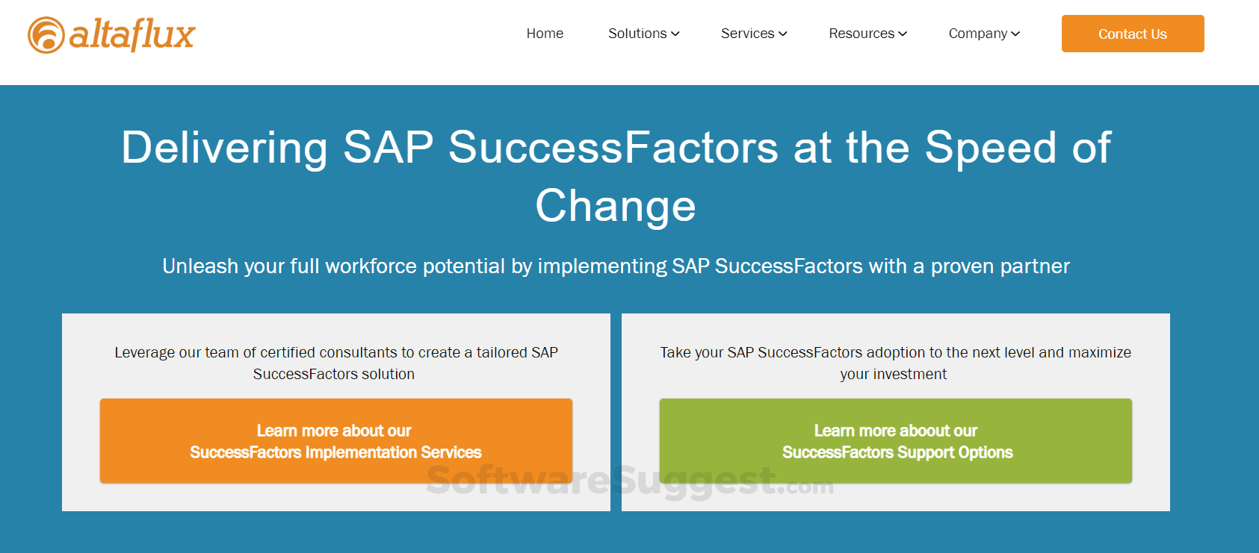
Task: Click the green SuccessFactors Support Options button
Action: (x=896, y=441)
